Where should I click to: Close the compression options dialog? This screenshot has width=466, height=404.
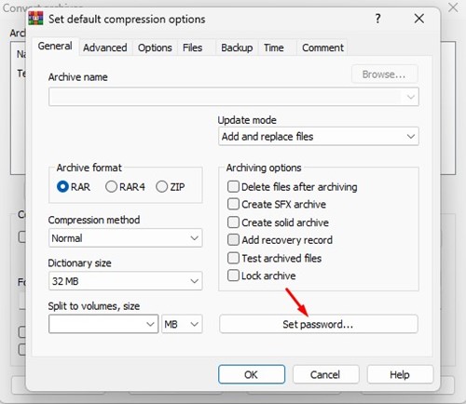coord(419,19)
